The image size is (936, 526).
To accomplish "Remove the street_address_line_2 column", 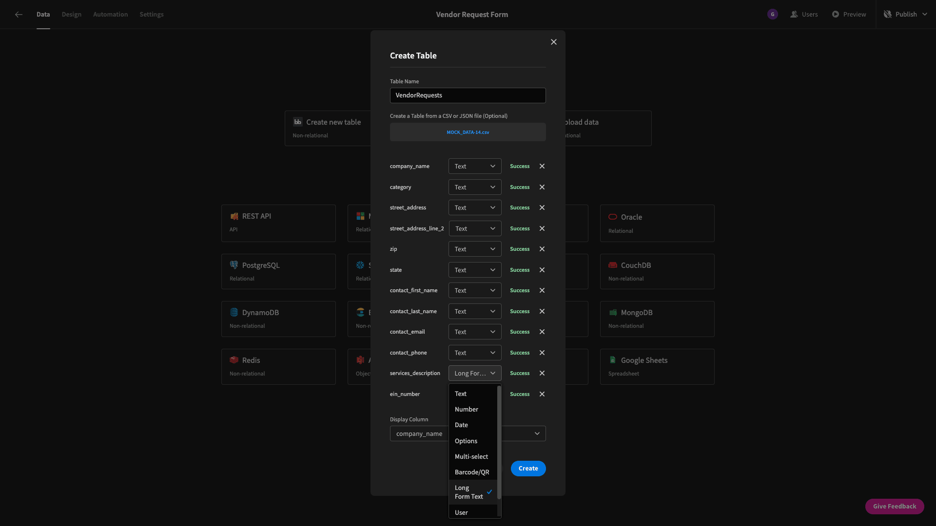I will tap(542, 228).
